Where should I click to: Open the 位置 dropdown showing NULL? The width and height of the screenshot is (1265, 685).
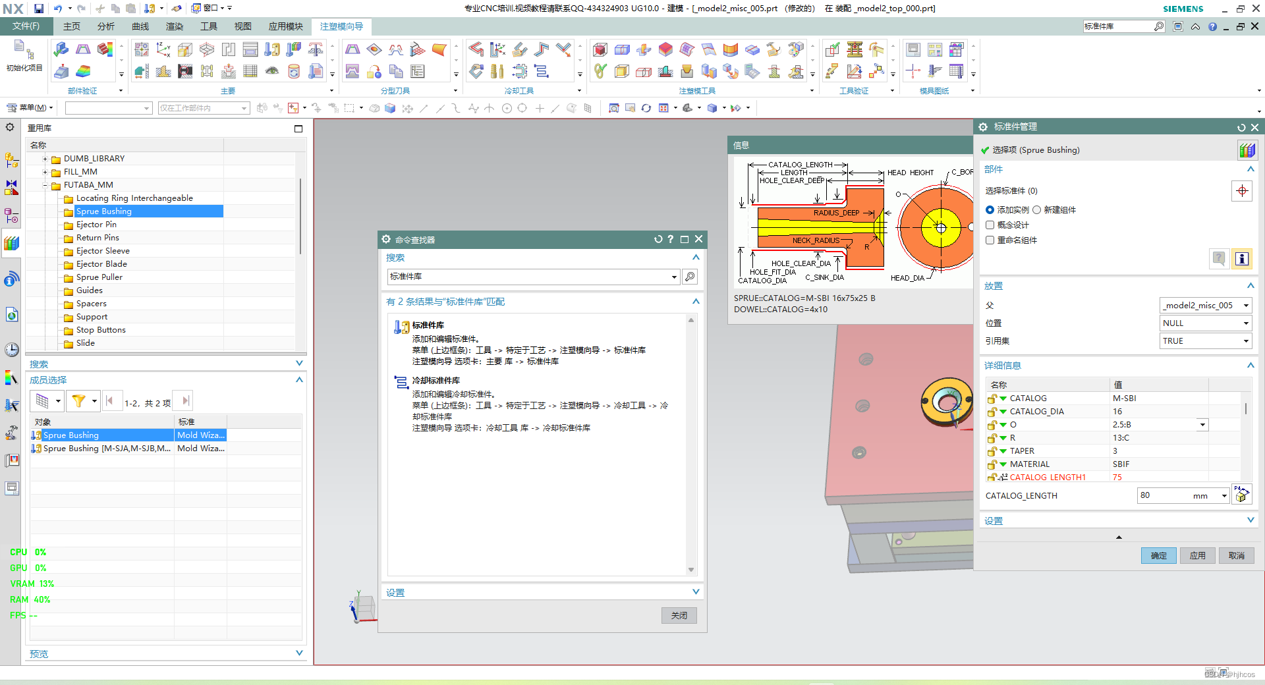1205,323
